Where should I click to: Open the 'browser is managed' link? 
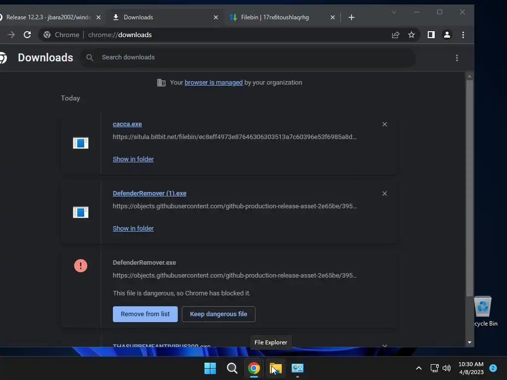(x=213, y=83)
